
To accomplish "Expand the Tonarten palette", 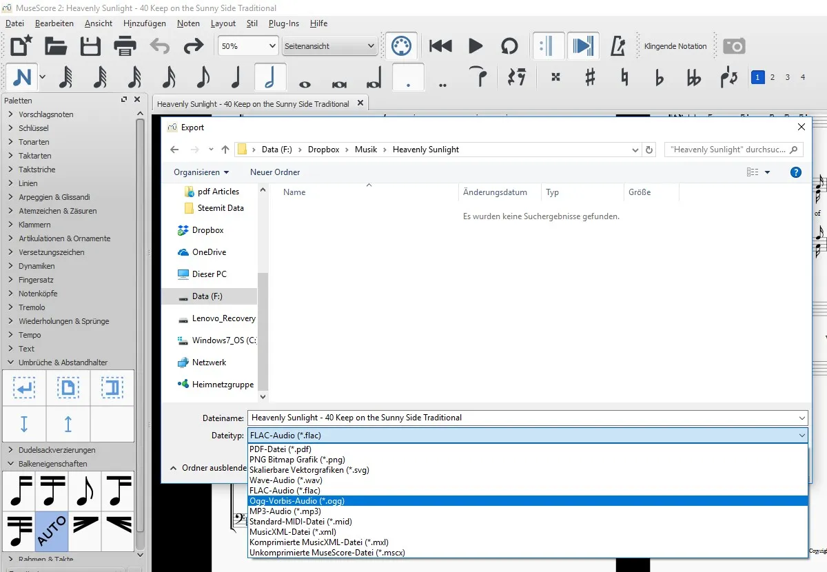I will click(x=34, y=142).
